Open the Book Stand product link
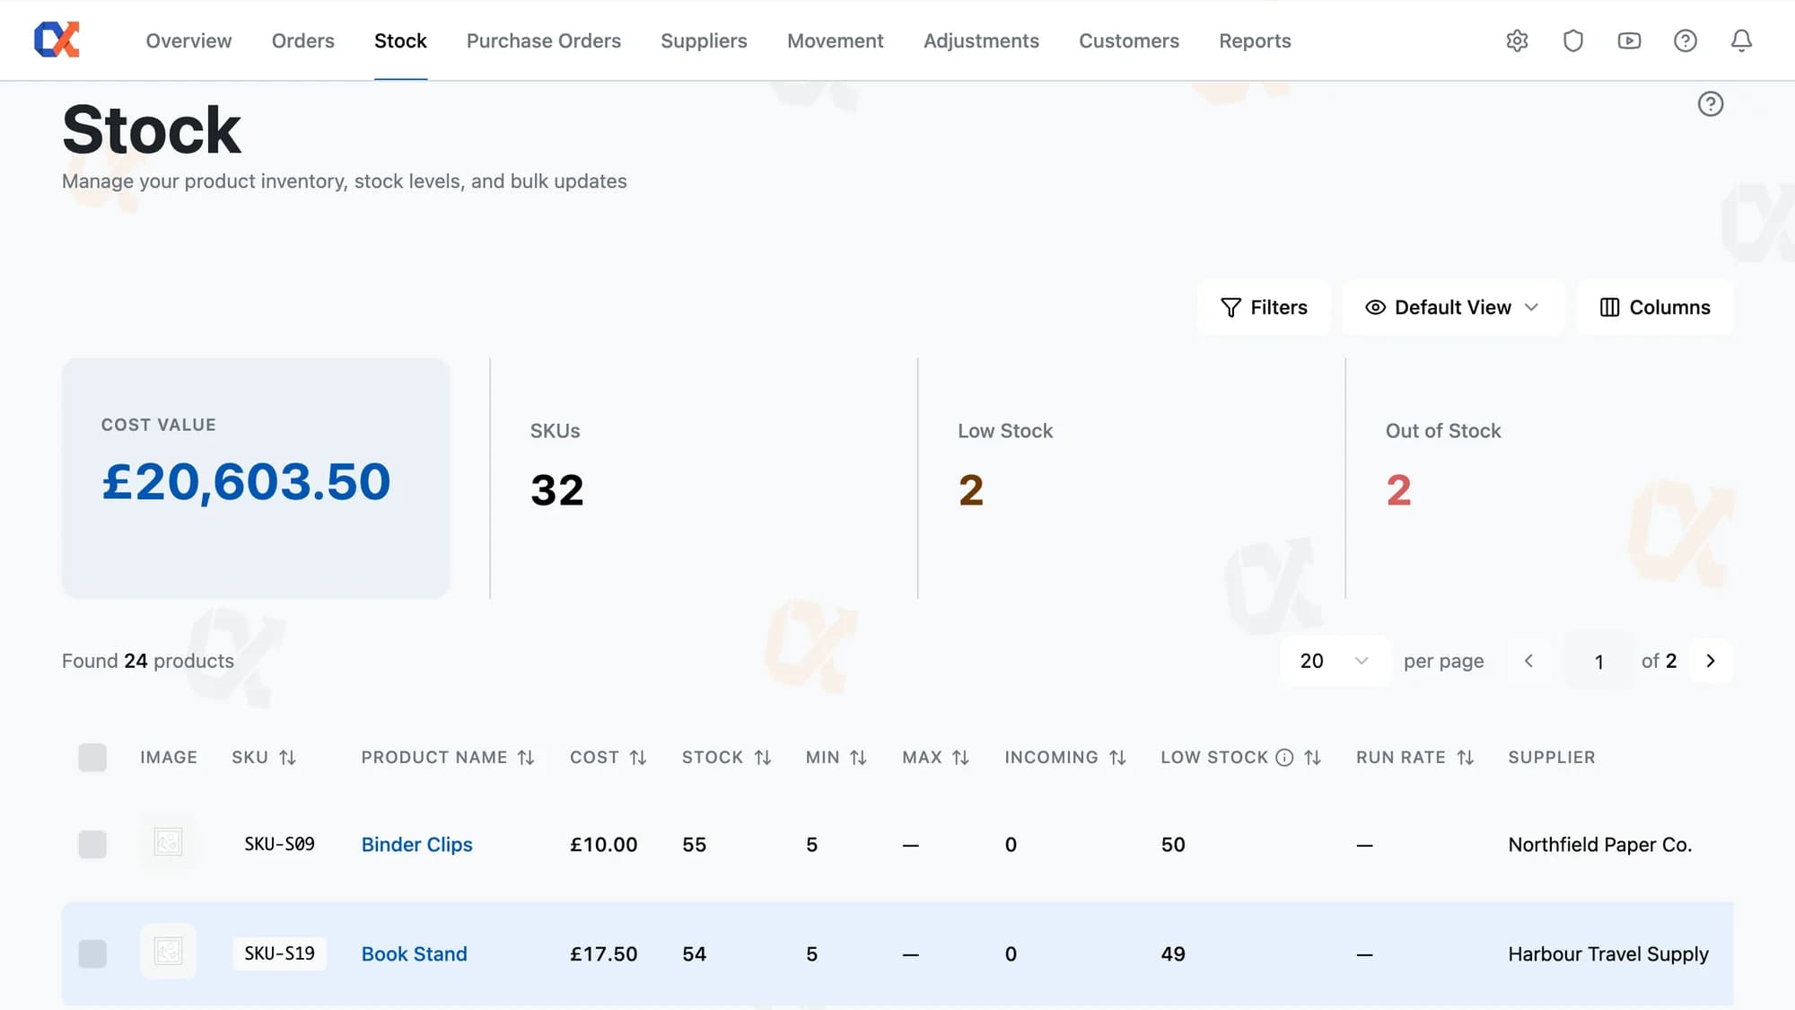The image size is (1795, 1010). [414, 953]
